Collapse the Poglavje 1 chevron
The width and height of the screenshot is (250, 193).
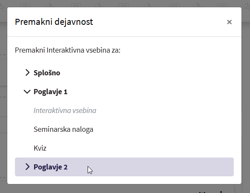pos(27,92)
